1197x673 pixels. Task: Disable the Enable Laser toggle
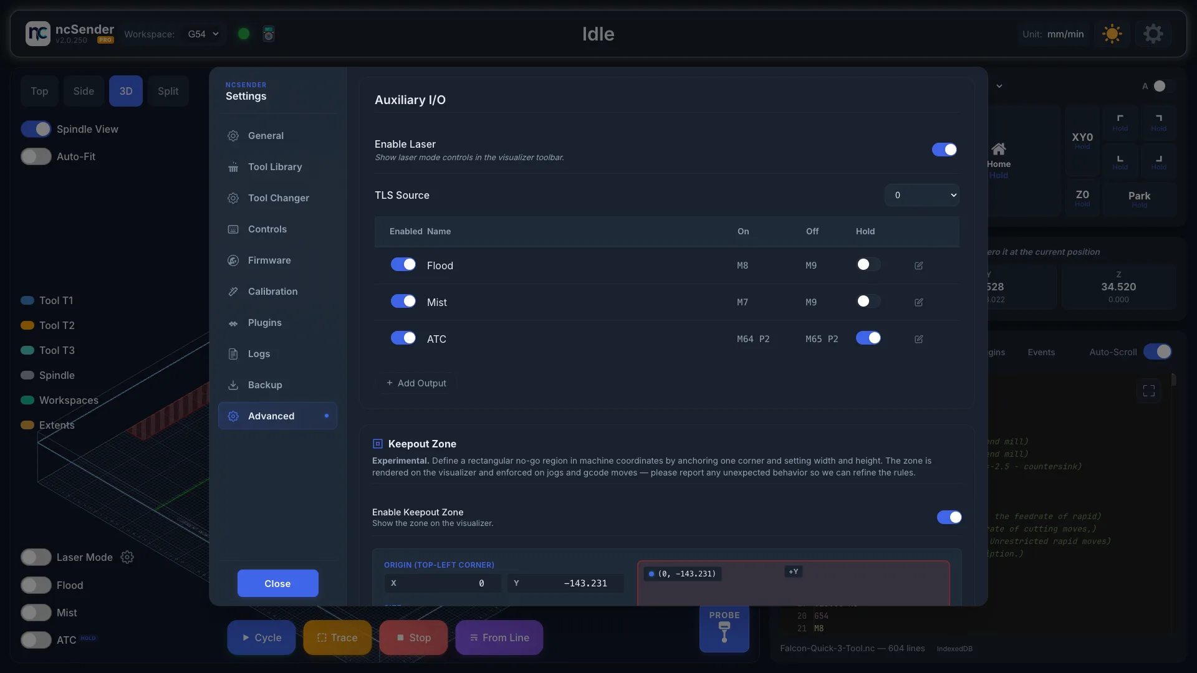click(944, 150)
